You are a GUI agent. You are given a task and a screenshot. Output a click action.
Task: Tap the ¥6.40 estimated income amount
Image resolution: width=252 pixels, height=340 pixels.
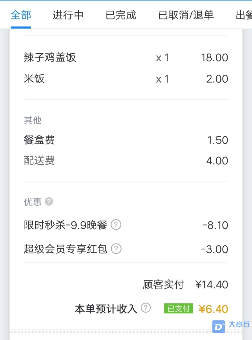point(213,309)
